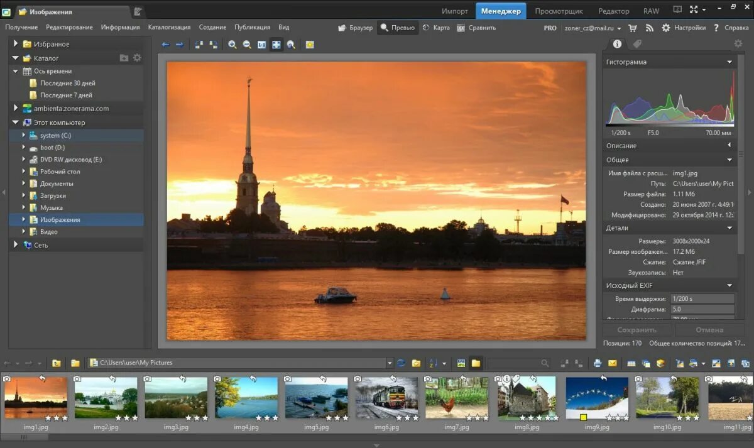Image resolution: width=754 pixels, height=448 pixels.
Task: Click the yellow color label on img9.jpg
Action: click(x=583, y=417)
